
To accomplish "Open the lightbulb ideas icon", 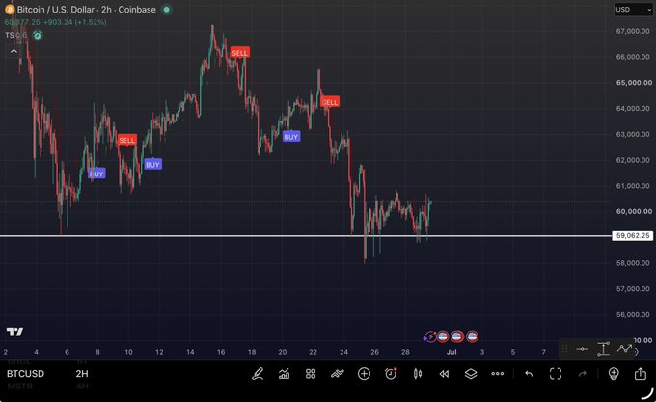I will tap(614, 374).
